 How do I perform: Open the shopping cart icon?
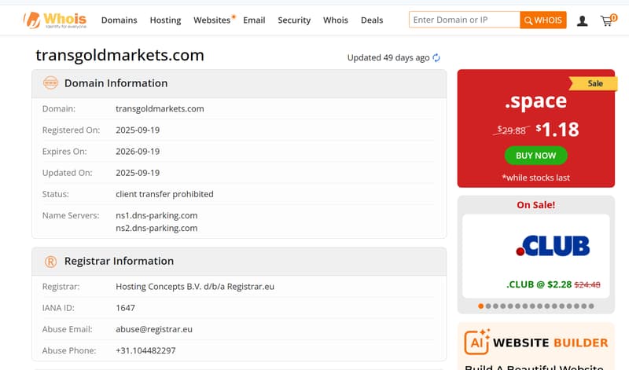click(x=608, y=20)
